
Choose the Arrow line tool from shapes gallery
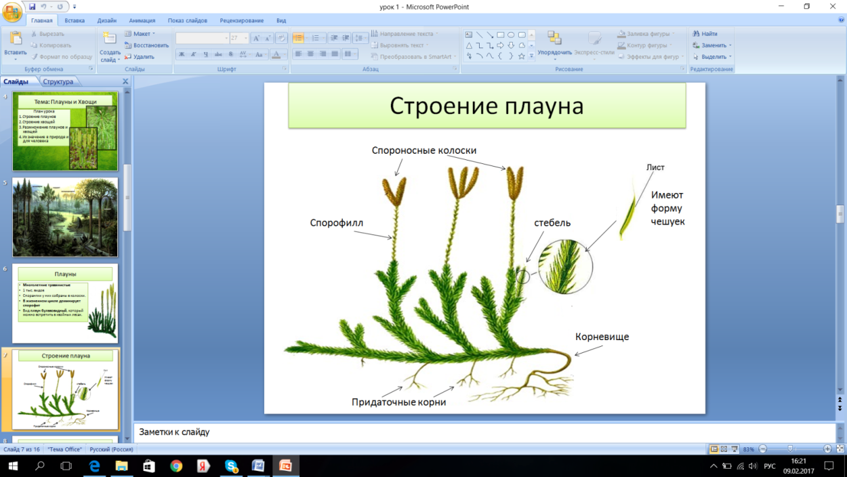coord(490,35)
